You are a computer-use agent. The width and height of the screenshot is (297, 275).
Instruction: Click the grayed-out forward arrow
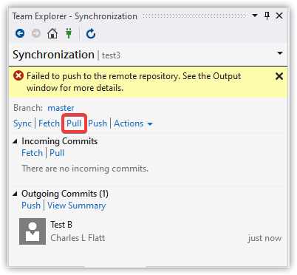36,33
